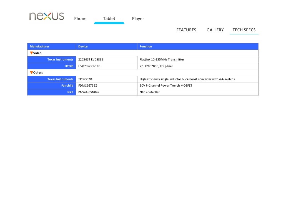Select the Fairchild manufacturer cell

(52, 86)
